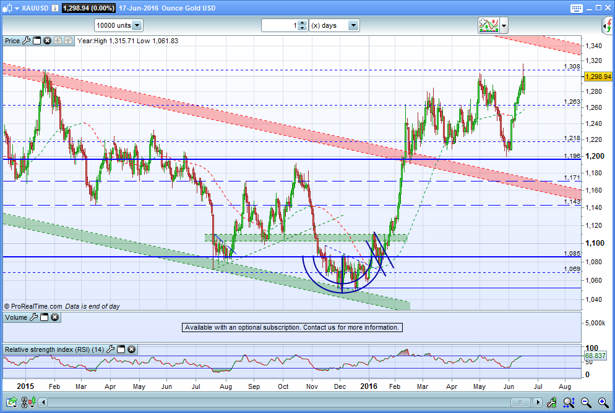The height and width of the screenshot is (413, 615).
Task: Zoom in on the chart
Action: (x=603, y=402)
